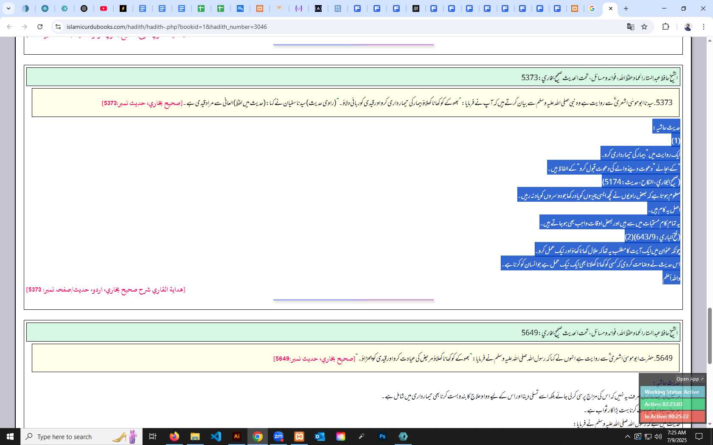This screenshot has width=713, height=445.
Task: Open Task View on the taskbar
Action: tap(153, 437)
